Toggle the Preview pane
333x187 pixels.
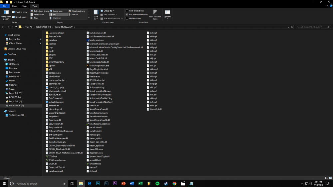(x=20, y=12)
